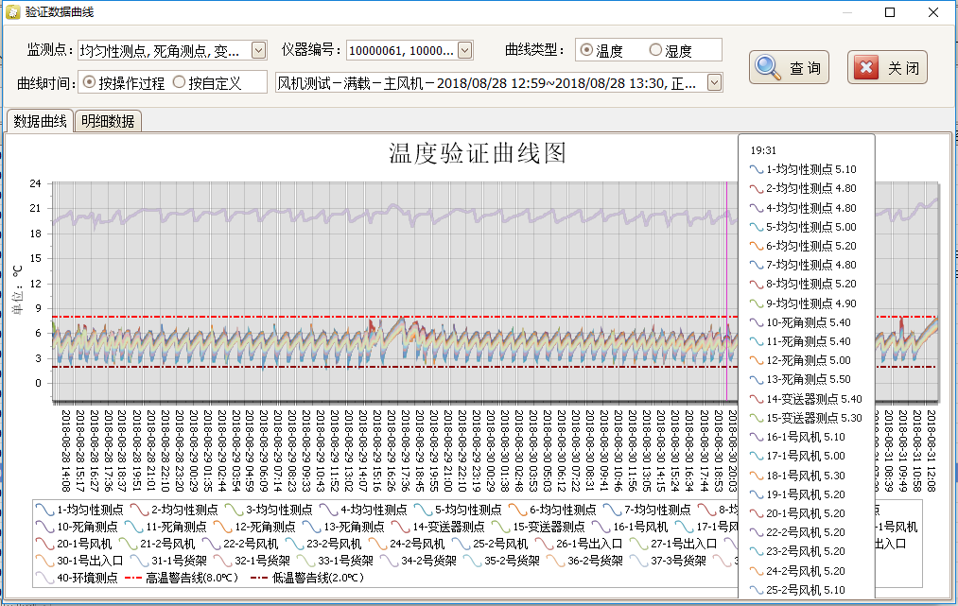Click the 4-均匀性测点 line icon in the legend

329,510
